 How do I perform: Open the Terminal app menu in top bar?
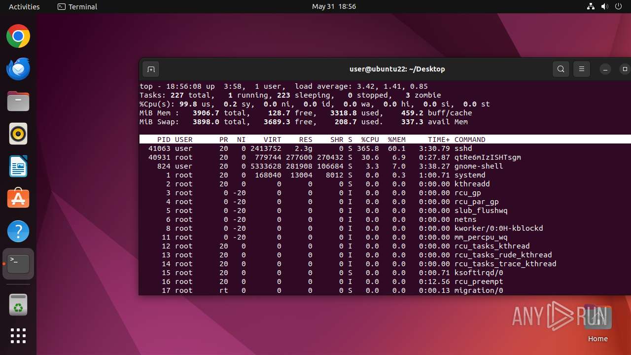77,6
